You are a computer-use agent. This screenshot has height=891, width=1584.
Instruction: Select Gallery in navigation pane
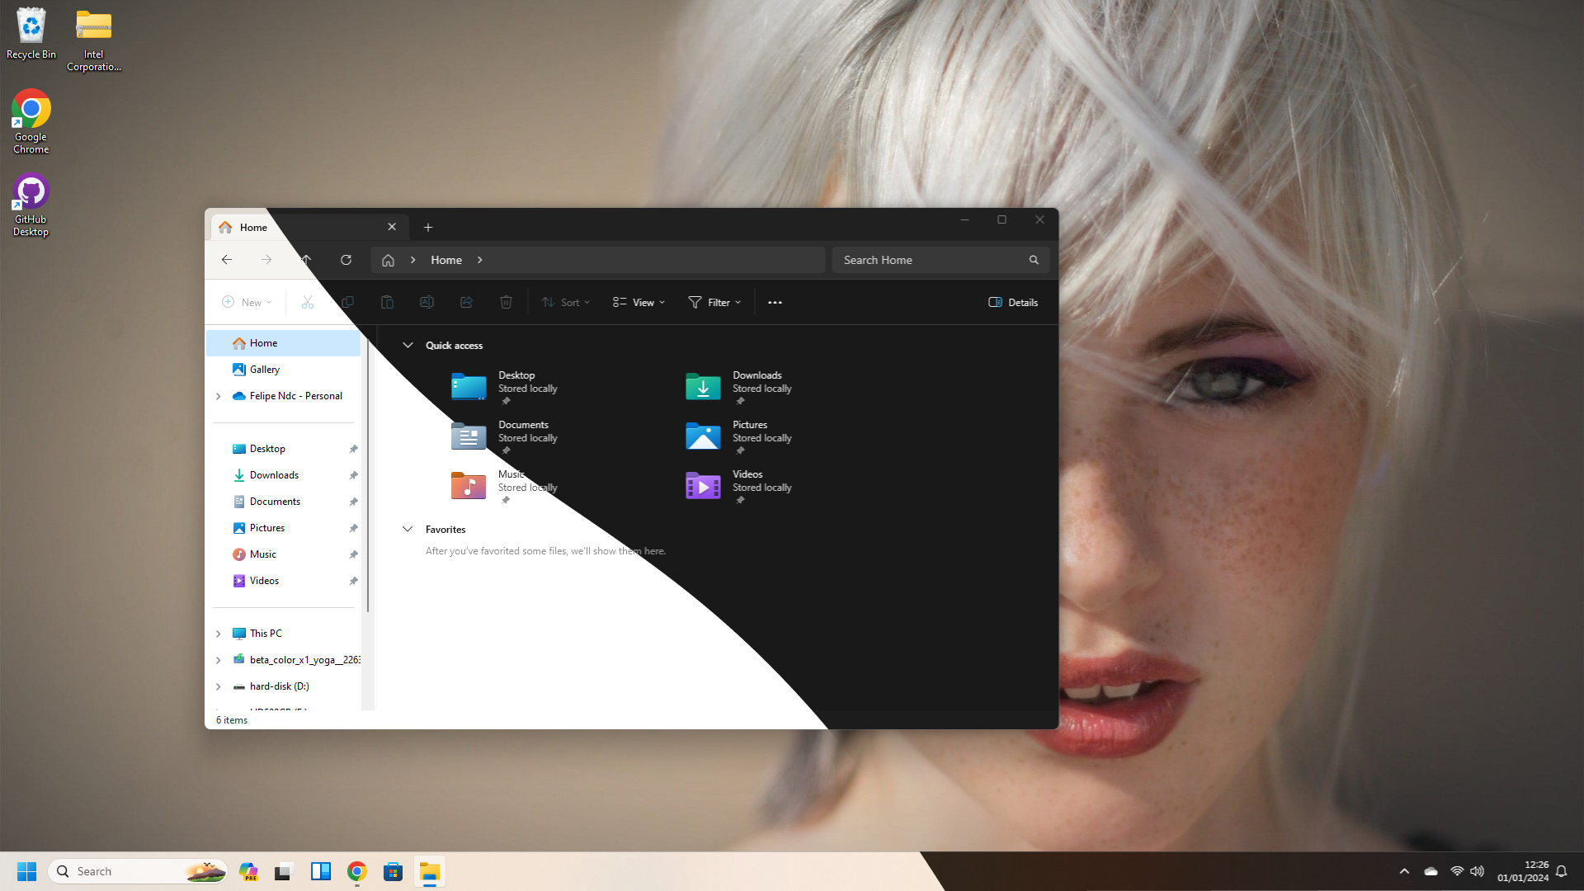click(283, 370)
